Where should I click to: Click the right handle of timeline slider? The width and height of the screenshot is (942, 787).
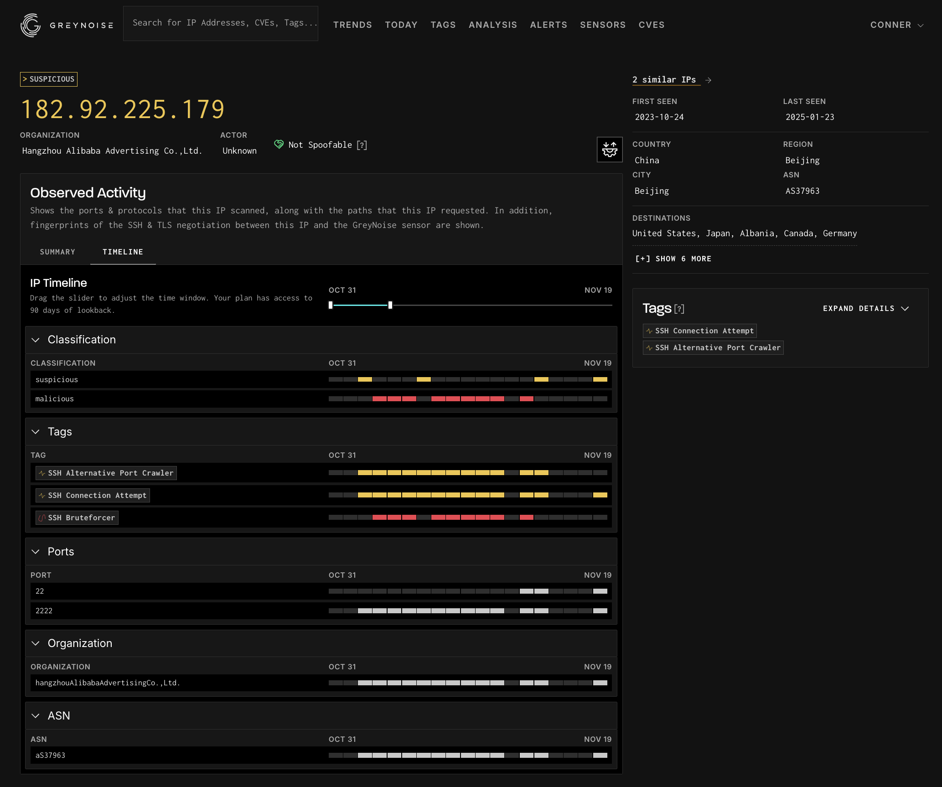coord(390,305)
